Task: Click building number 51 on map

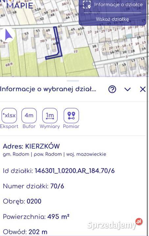Action: (38, 31)
